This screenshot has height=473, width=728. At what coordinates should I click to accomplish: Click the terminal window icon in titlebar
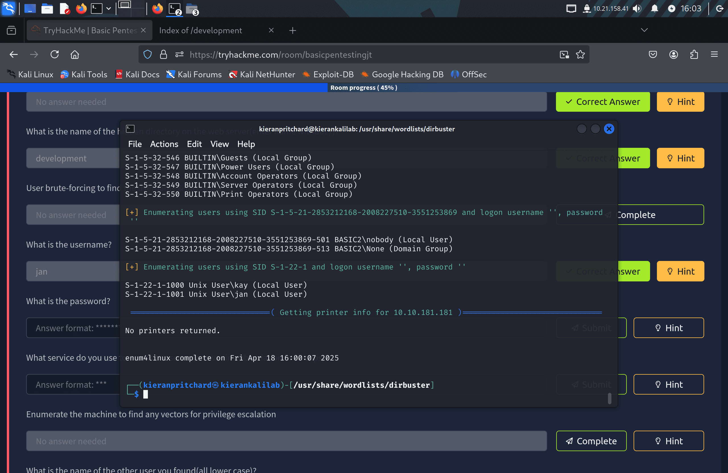[130, 129]
